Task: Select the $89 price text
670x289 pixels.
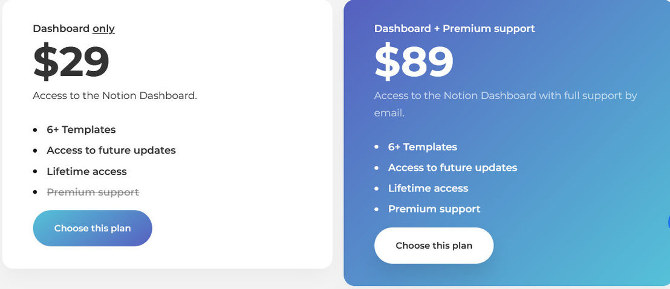Action: click(x=414, y=62)
